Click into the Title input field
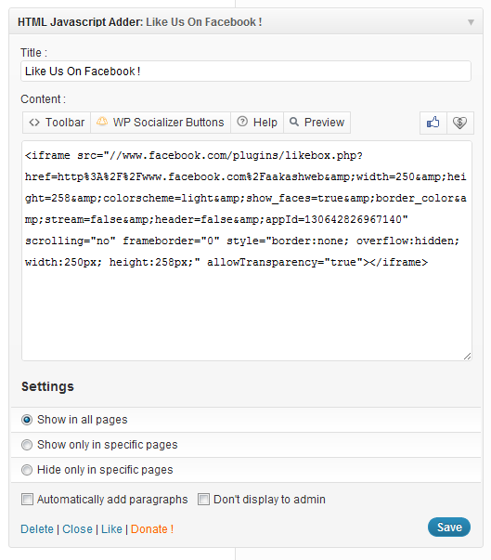The height and width of the screenshot is (560, 491). tap(246, 72)
